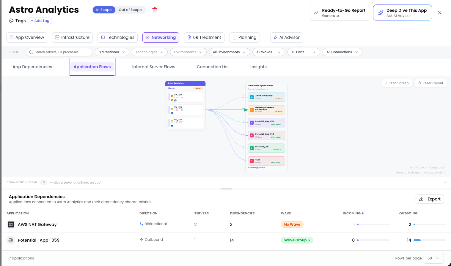451x266 pixels.
Task: Open the Technologies filter dropdown
Action: click(x=150, y=52)
